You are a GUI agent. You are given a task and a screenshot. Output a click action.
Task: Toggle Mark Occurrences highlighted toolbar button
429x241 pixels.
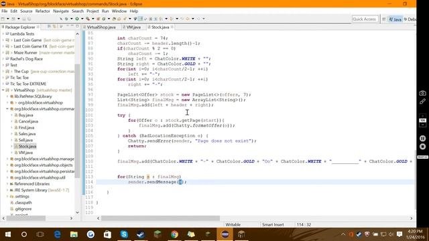click(141, 19)
